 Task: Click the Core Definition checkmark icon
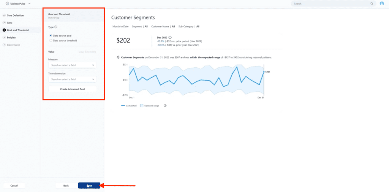coord(4,16)
